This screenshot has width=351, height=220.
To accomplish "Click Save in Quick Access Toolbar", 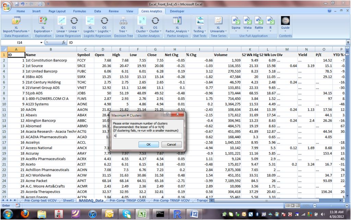I will coord(17,4).
